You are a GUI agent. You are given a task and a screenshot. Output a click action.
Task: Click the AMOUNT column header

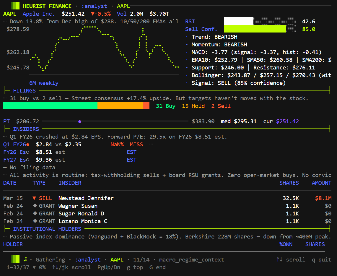point(322,183)
